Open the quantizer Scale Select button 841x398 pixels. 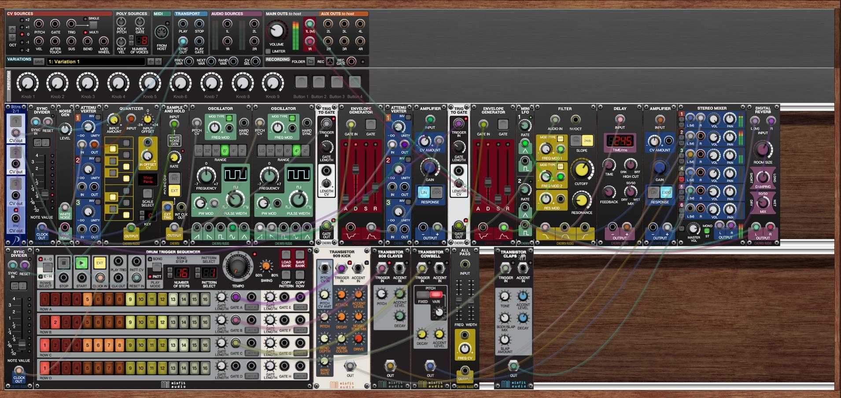(148, 194)
